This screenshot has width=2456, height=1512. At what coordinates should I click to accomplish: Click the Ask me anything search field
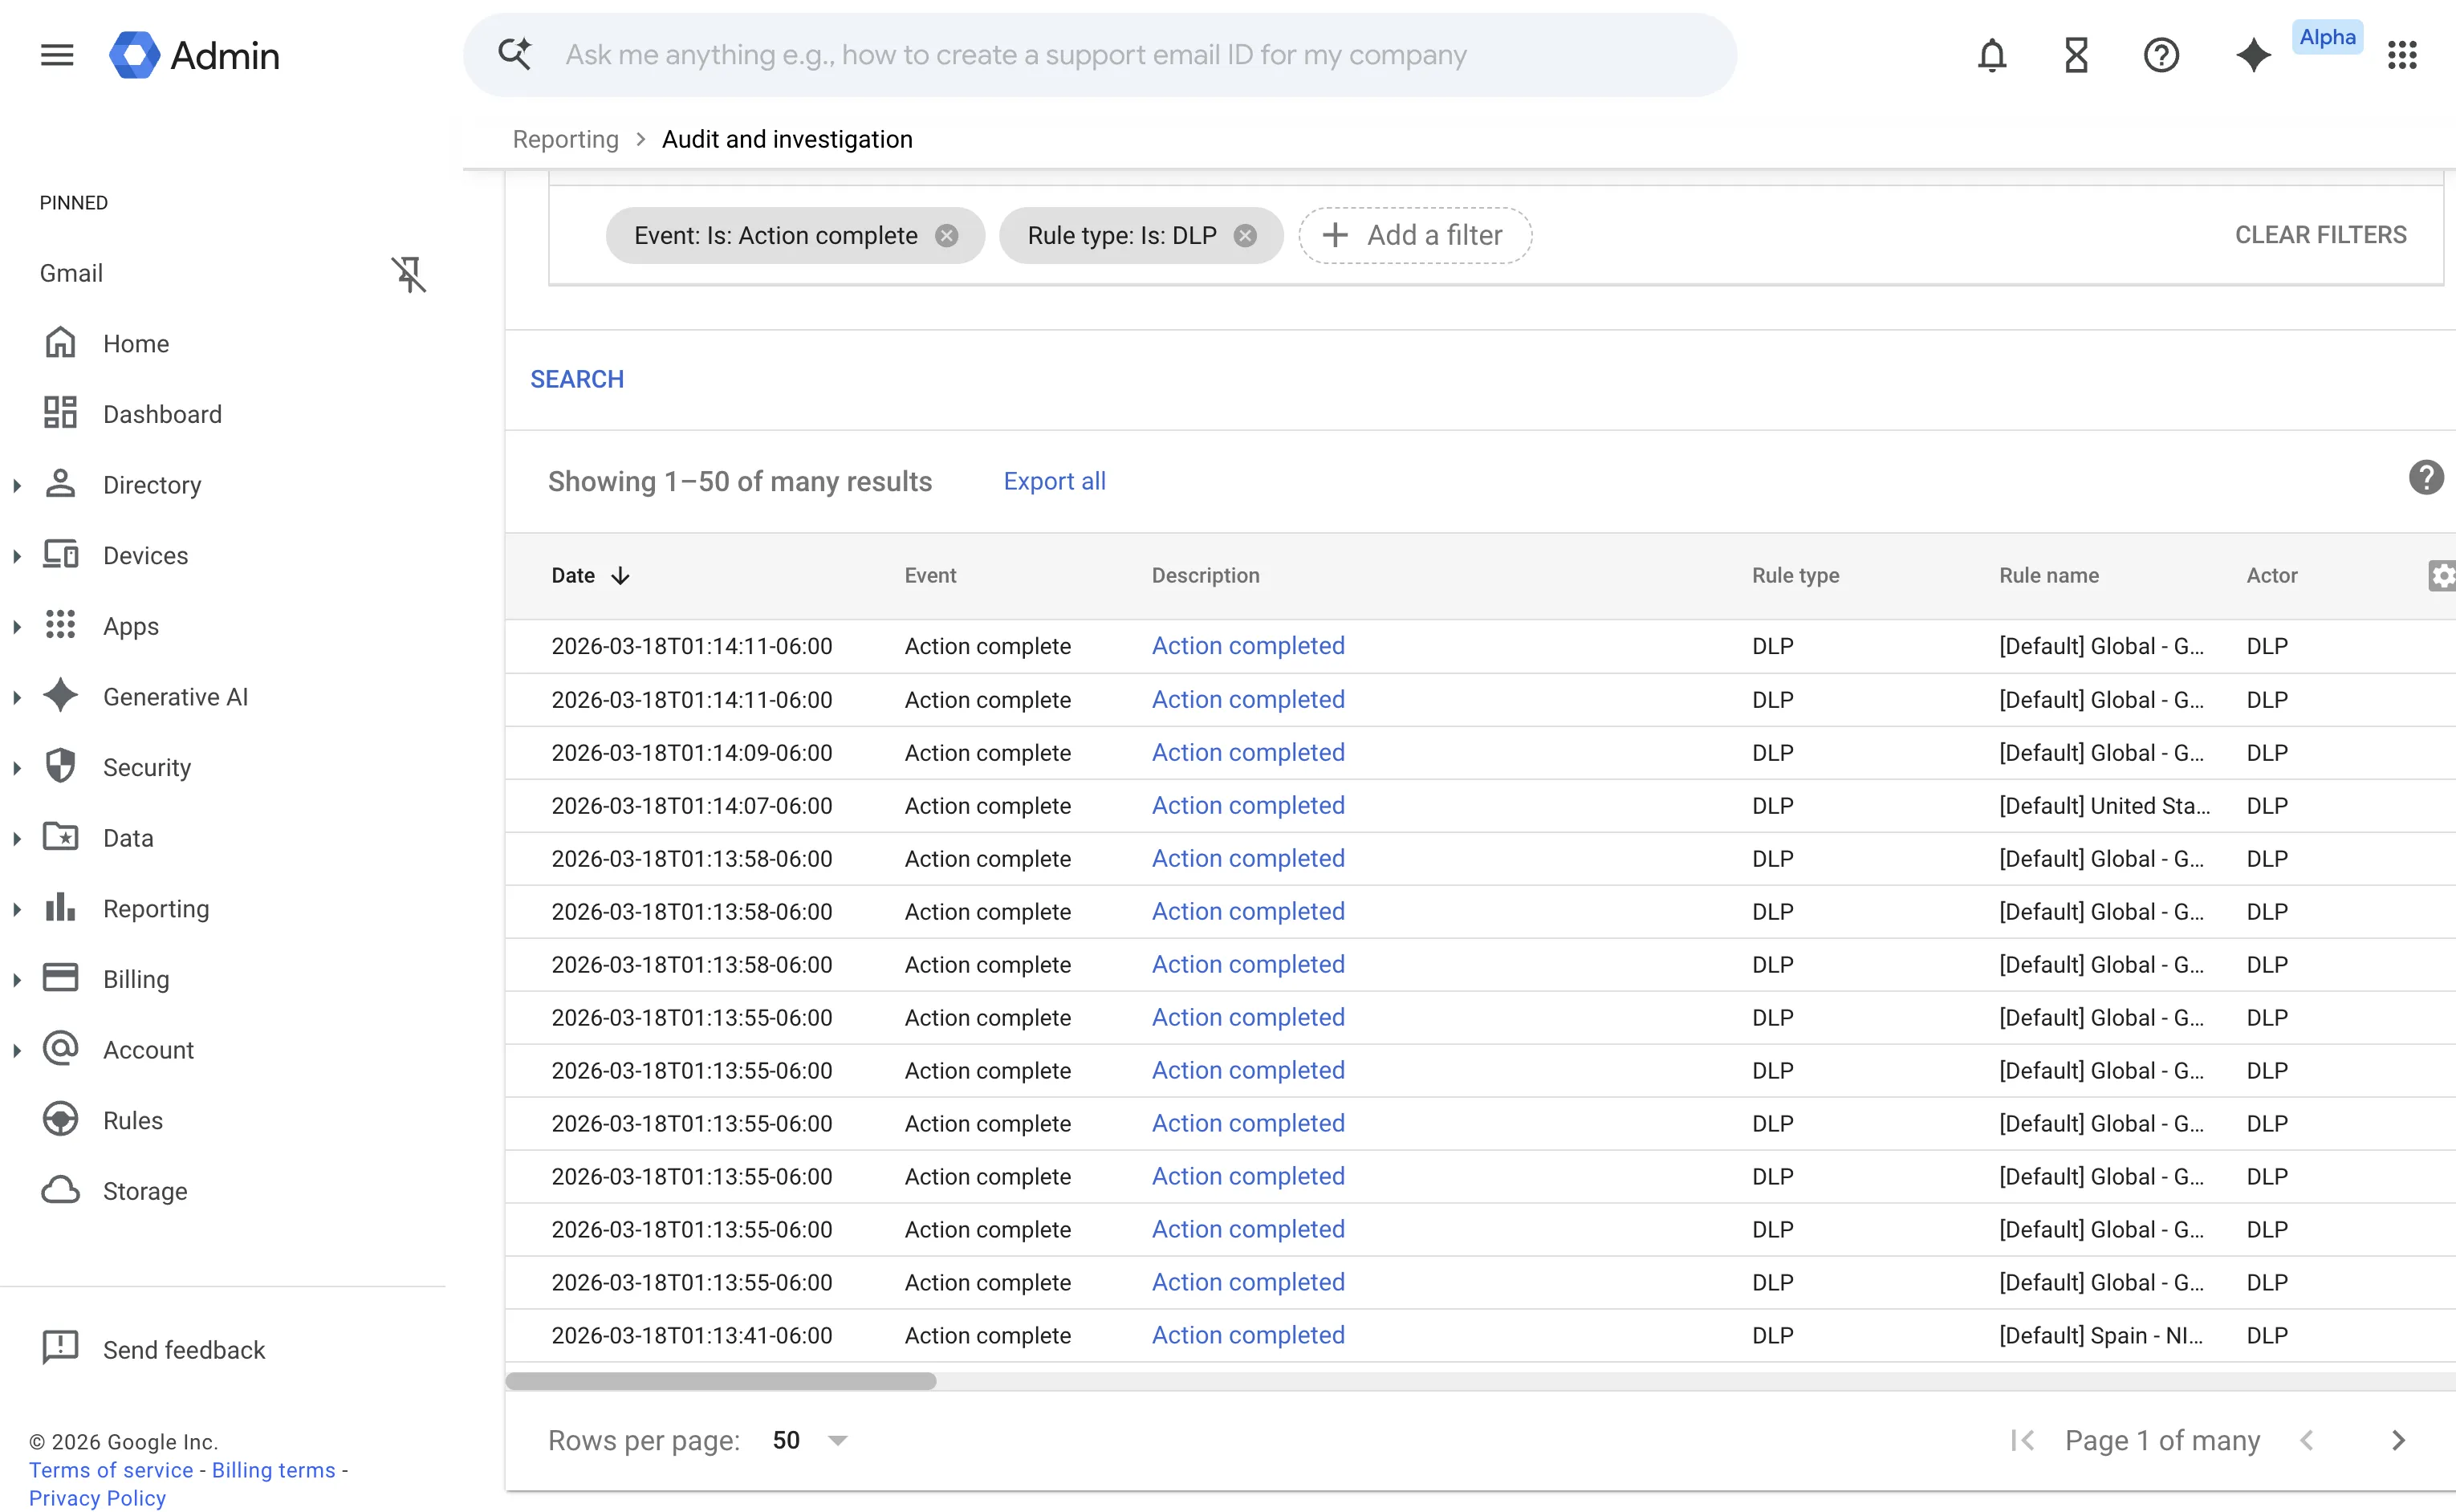[x=1100, y=55]
